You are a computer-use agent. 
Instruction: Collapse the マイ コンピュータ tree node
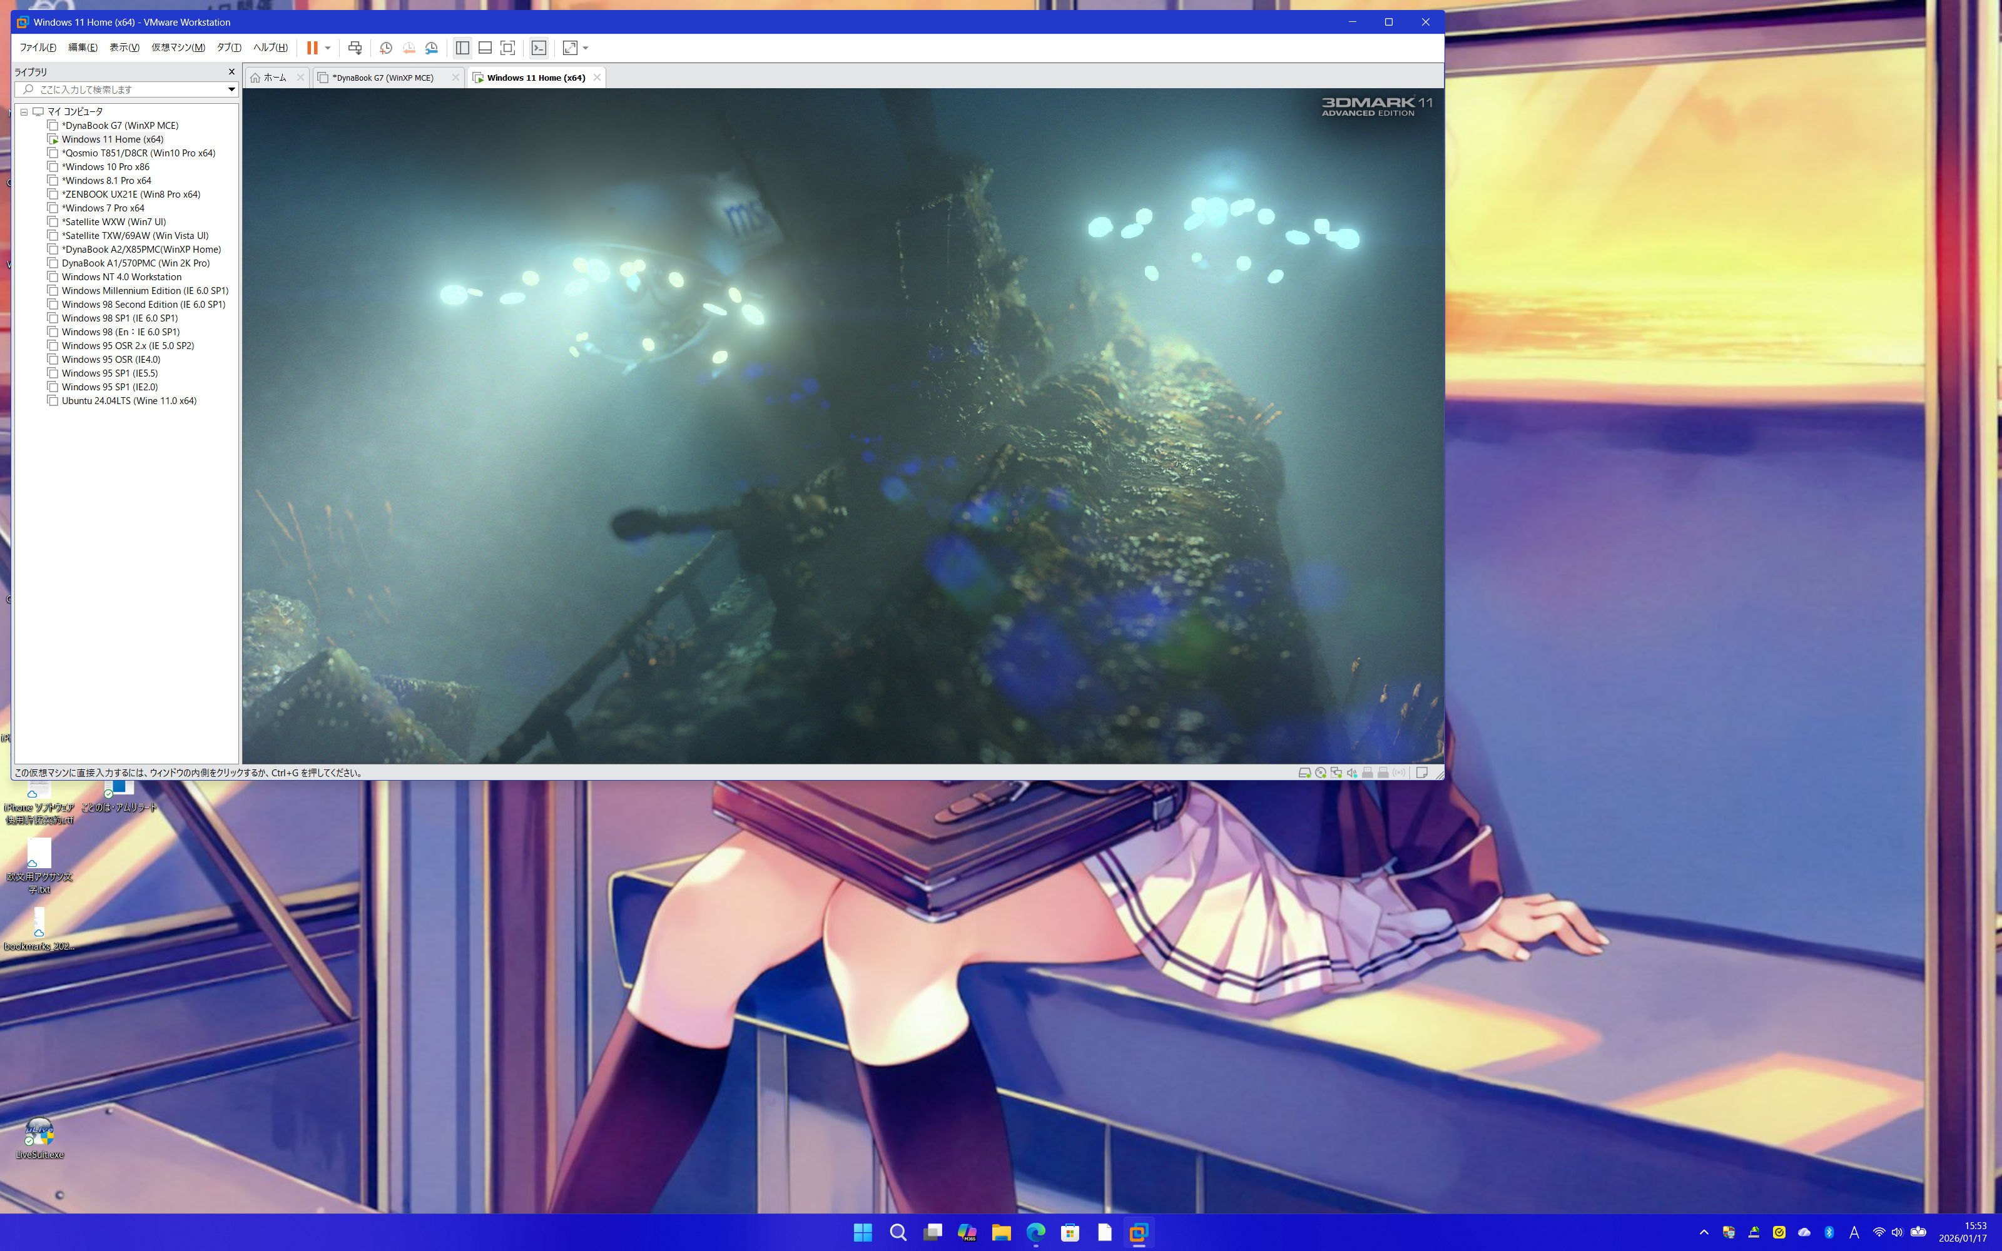point(24,112)
